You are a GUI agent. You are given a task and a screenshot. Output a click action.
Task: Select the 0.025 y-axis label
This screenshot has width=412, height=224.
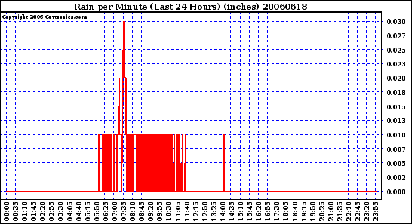396,50
